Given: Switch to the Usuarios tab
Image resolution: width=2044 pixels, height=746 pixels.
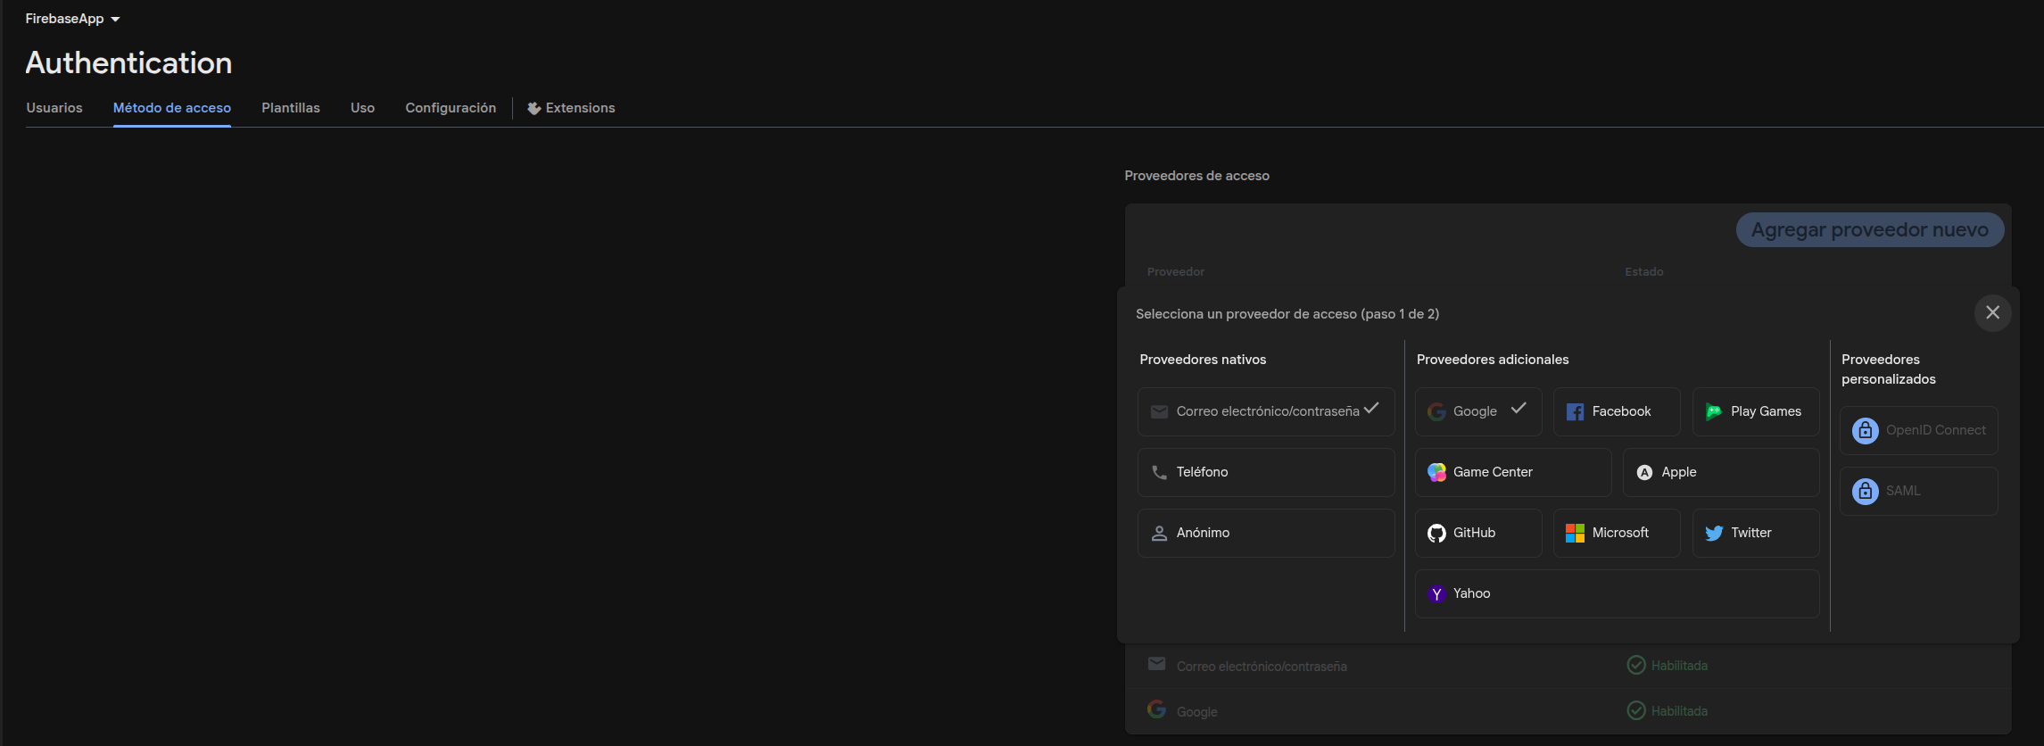Looking at the screenshot, I should click(54, 108).
